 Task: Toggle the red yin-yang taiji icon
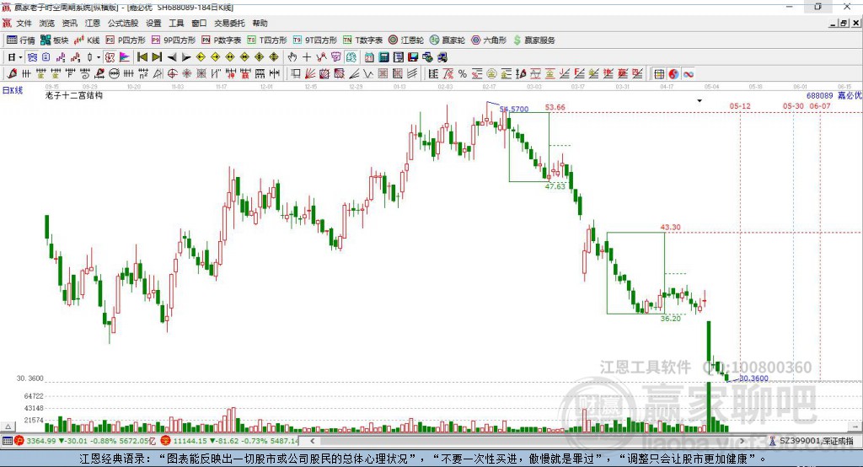click(673, 74)
